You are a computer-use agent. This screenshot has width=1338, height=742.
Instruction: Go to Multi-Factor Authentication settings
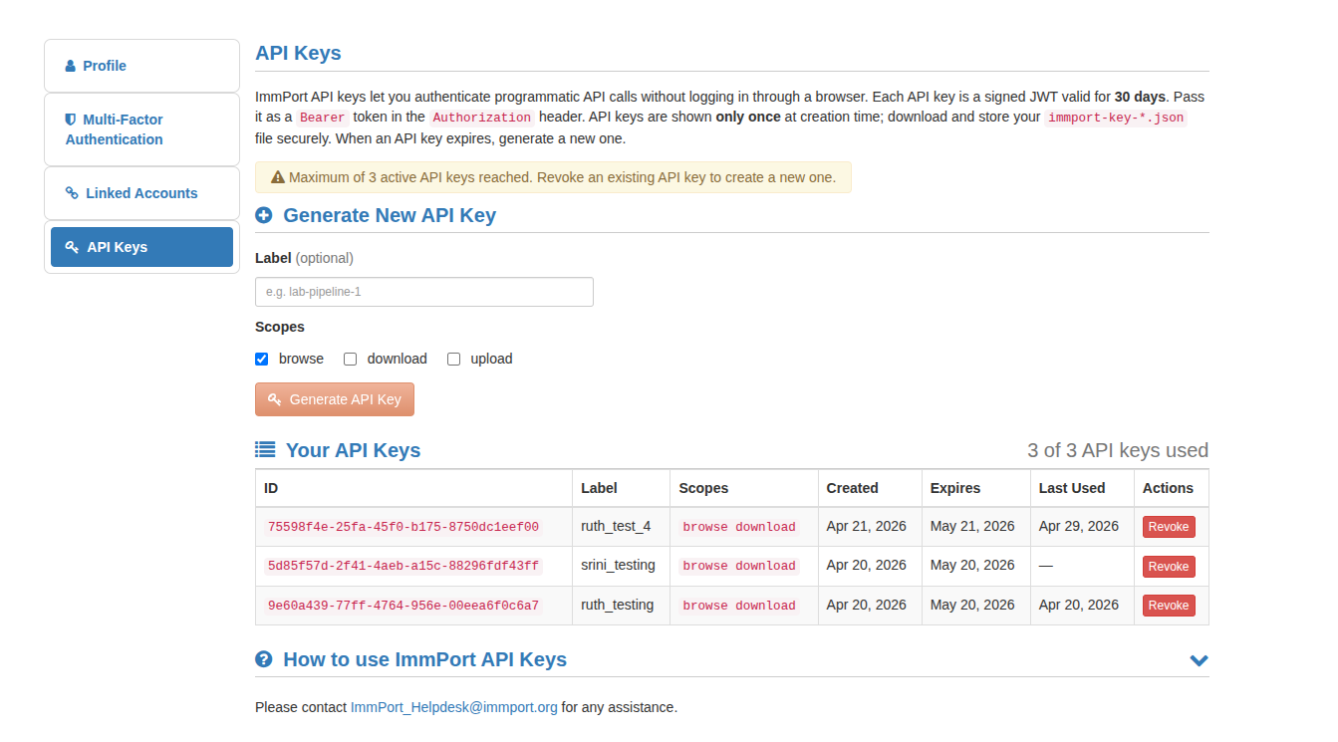pyautogui.click(x=141, y=129)
